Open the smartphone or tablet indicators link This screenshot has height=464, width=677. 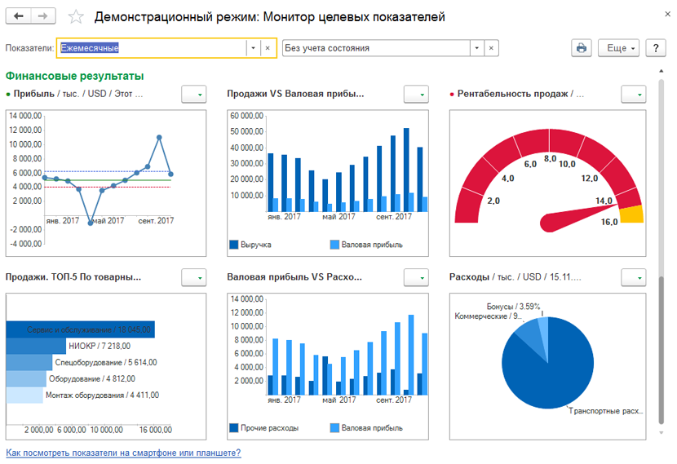pos(123,453)
